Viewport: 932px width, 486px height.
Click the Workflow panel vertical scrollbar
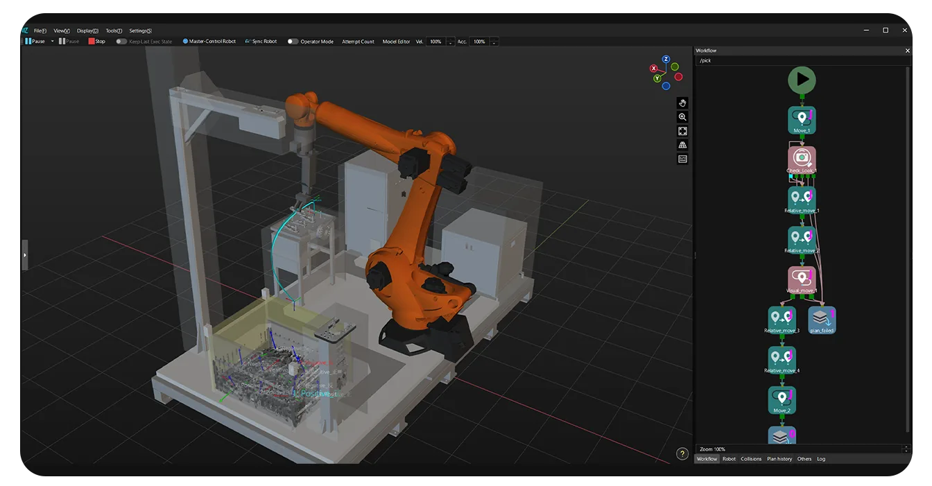coord(908,250)
